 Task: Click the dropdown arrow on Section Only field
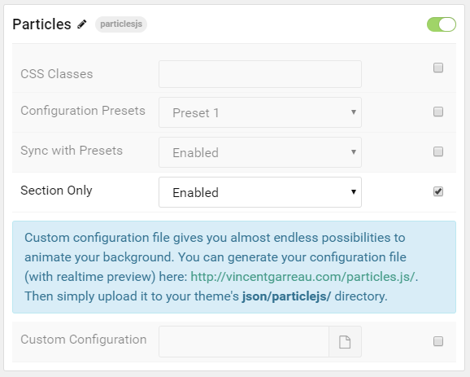pyautogui.click(x=354, y=192)
